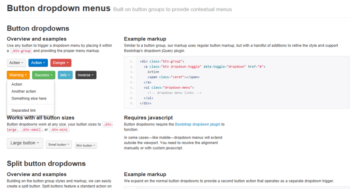Open the default gray Action dropdown button

coord(16,63)
